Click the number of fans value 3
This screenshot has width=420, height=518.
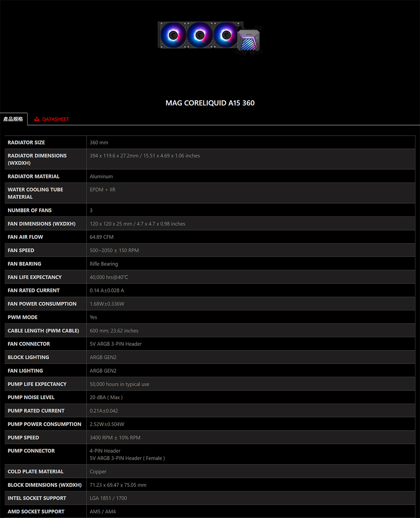pos(91,210)
